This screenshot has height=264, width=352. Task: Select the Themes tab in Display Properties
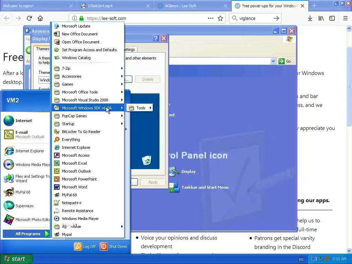(x=42, y=49)
